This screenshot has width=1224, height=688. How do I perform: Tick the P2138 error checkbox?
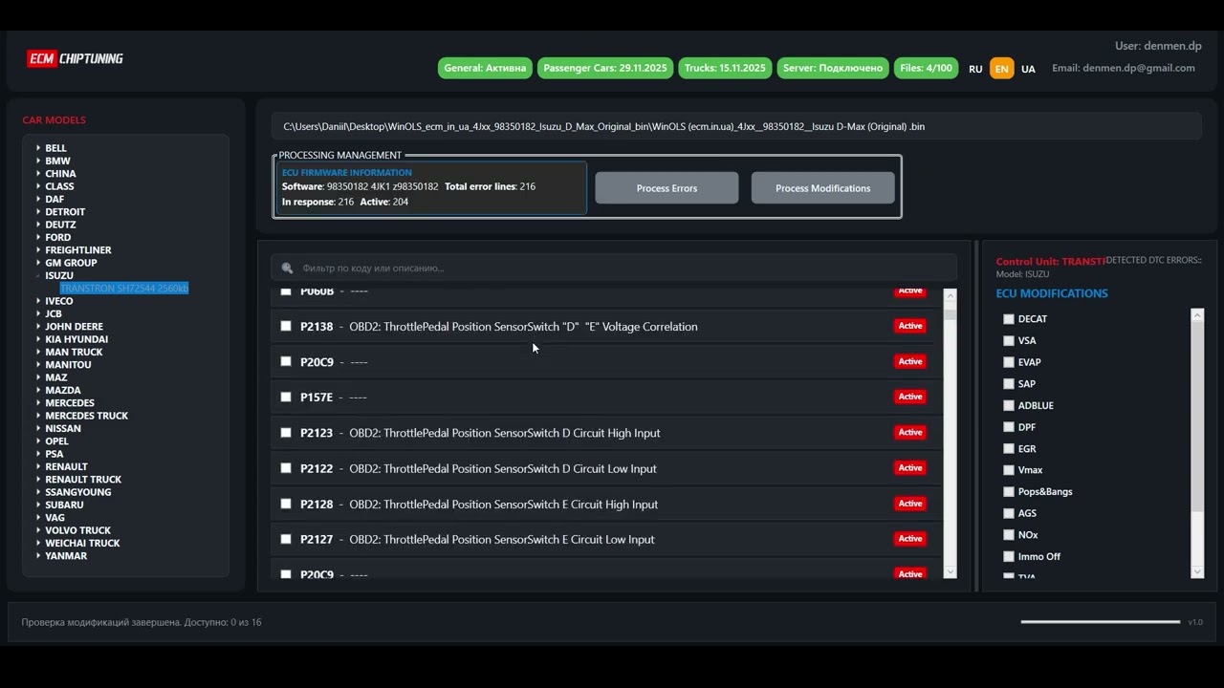point(286,326)
